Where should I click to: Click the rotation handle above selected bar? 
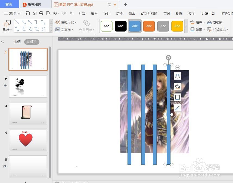pos(168,57)
